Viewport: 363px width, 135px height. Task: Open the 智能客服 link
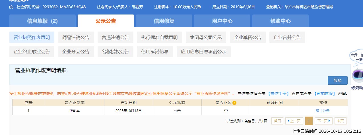point(324,94)
